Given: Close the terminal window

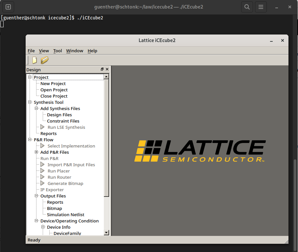Looking at the screenshot, I should click(x=290, y=7).
